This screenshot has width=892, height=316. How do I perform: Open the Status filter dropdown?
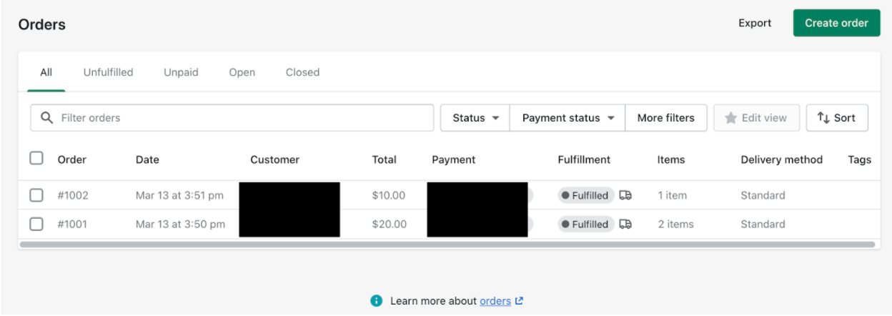click(475, 118)
